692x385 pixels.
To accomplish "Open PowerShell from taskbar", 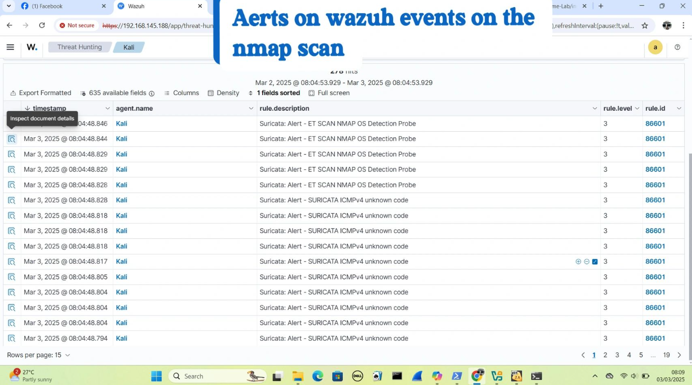I will point(457,376).
